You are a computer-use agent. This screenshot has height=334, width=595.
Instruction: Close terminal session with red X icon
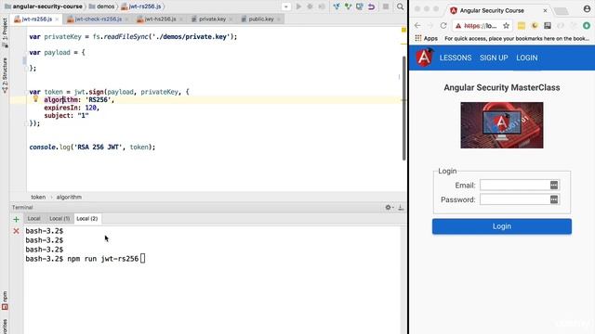pos(16,231)
